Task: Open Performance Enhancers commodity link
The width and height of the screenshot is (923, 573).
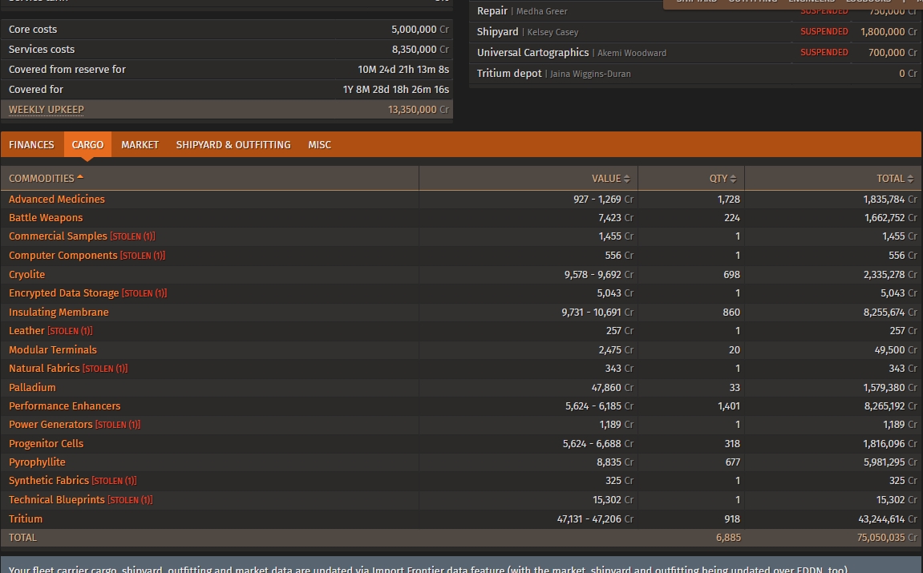Action: (64, 406)
